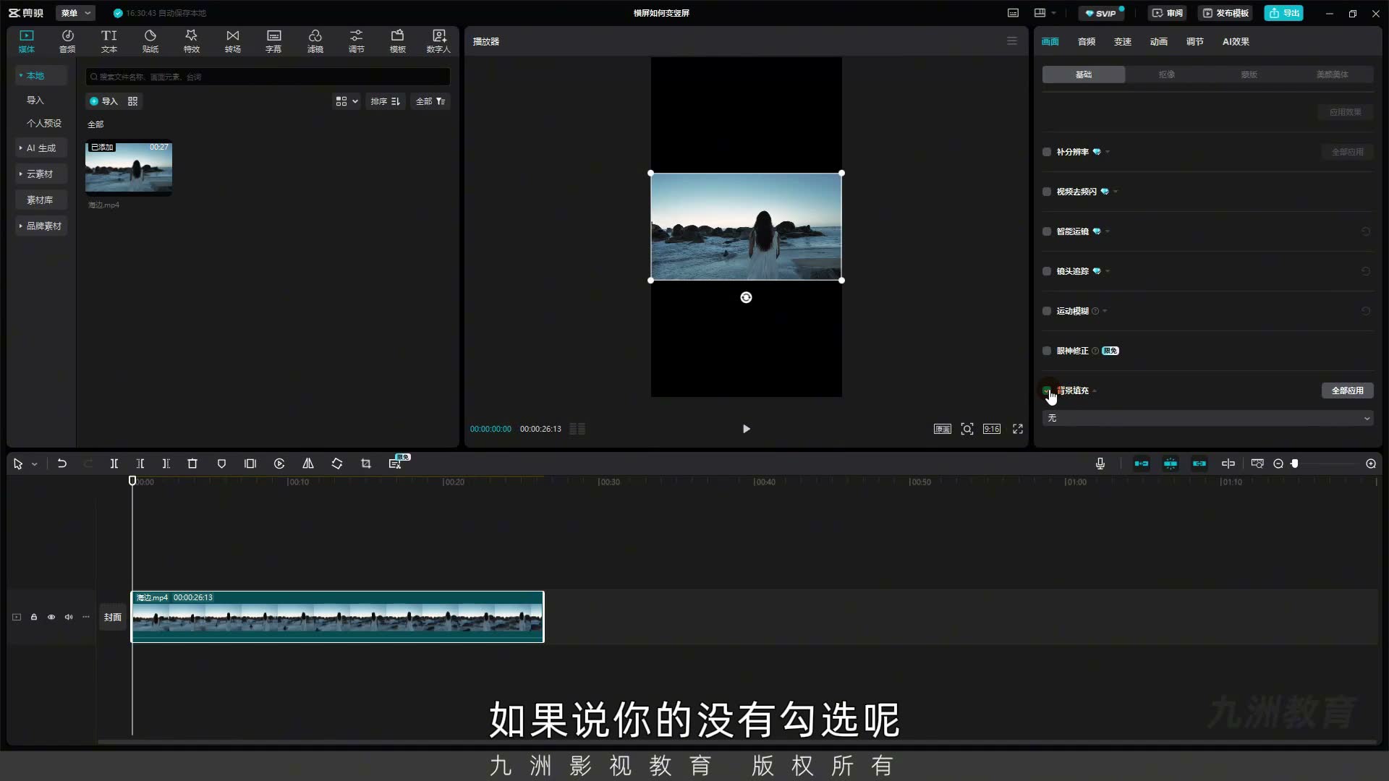Open the 全部 filter dropdown
The height and width of the screenshot is (781, 1389).
pyautogui.click(x=430, y=101)
